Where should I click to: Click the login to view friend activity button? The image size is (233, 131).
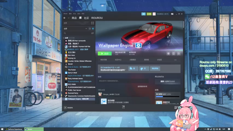pos(168,82)
